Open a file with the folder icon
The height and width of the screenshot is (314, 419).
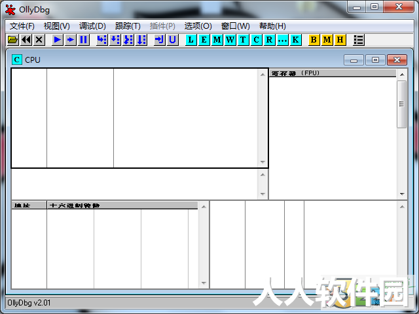click(x=12, y=40)
